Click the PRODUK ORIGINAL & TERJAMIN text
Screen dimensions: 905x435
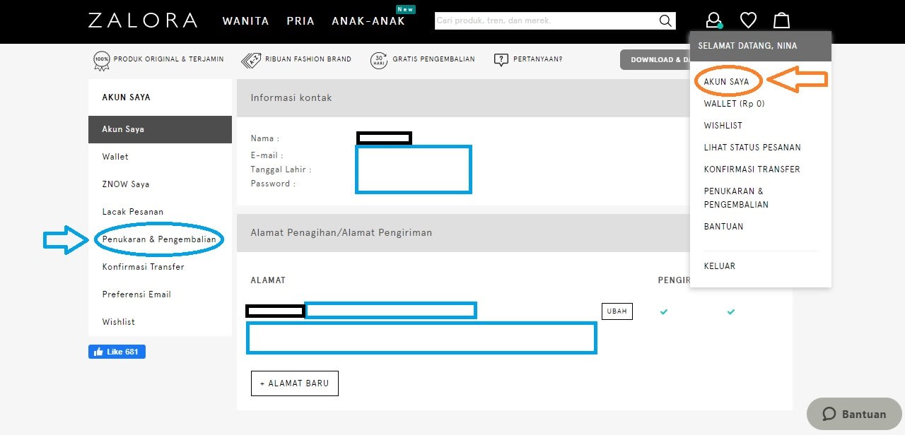[x=168, y=59]
